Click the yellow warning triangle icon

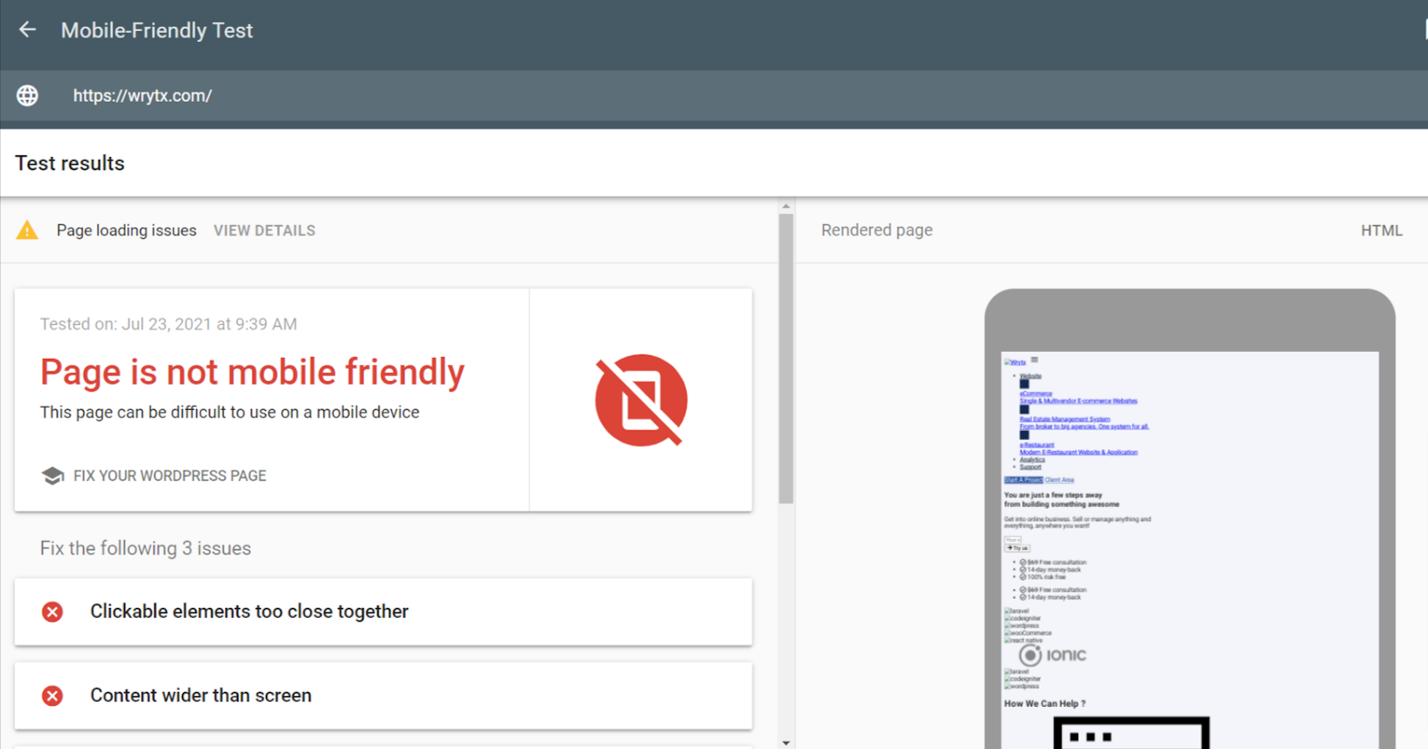point(28,230)
